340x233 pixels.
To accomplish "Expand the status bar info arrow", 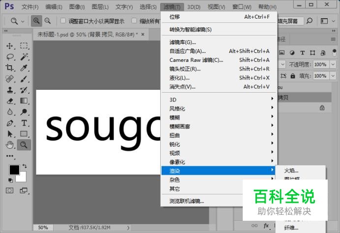I will point(128,228).
